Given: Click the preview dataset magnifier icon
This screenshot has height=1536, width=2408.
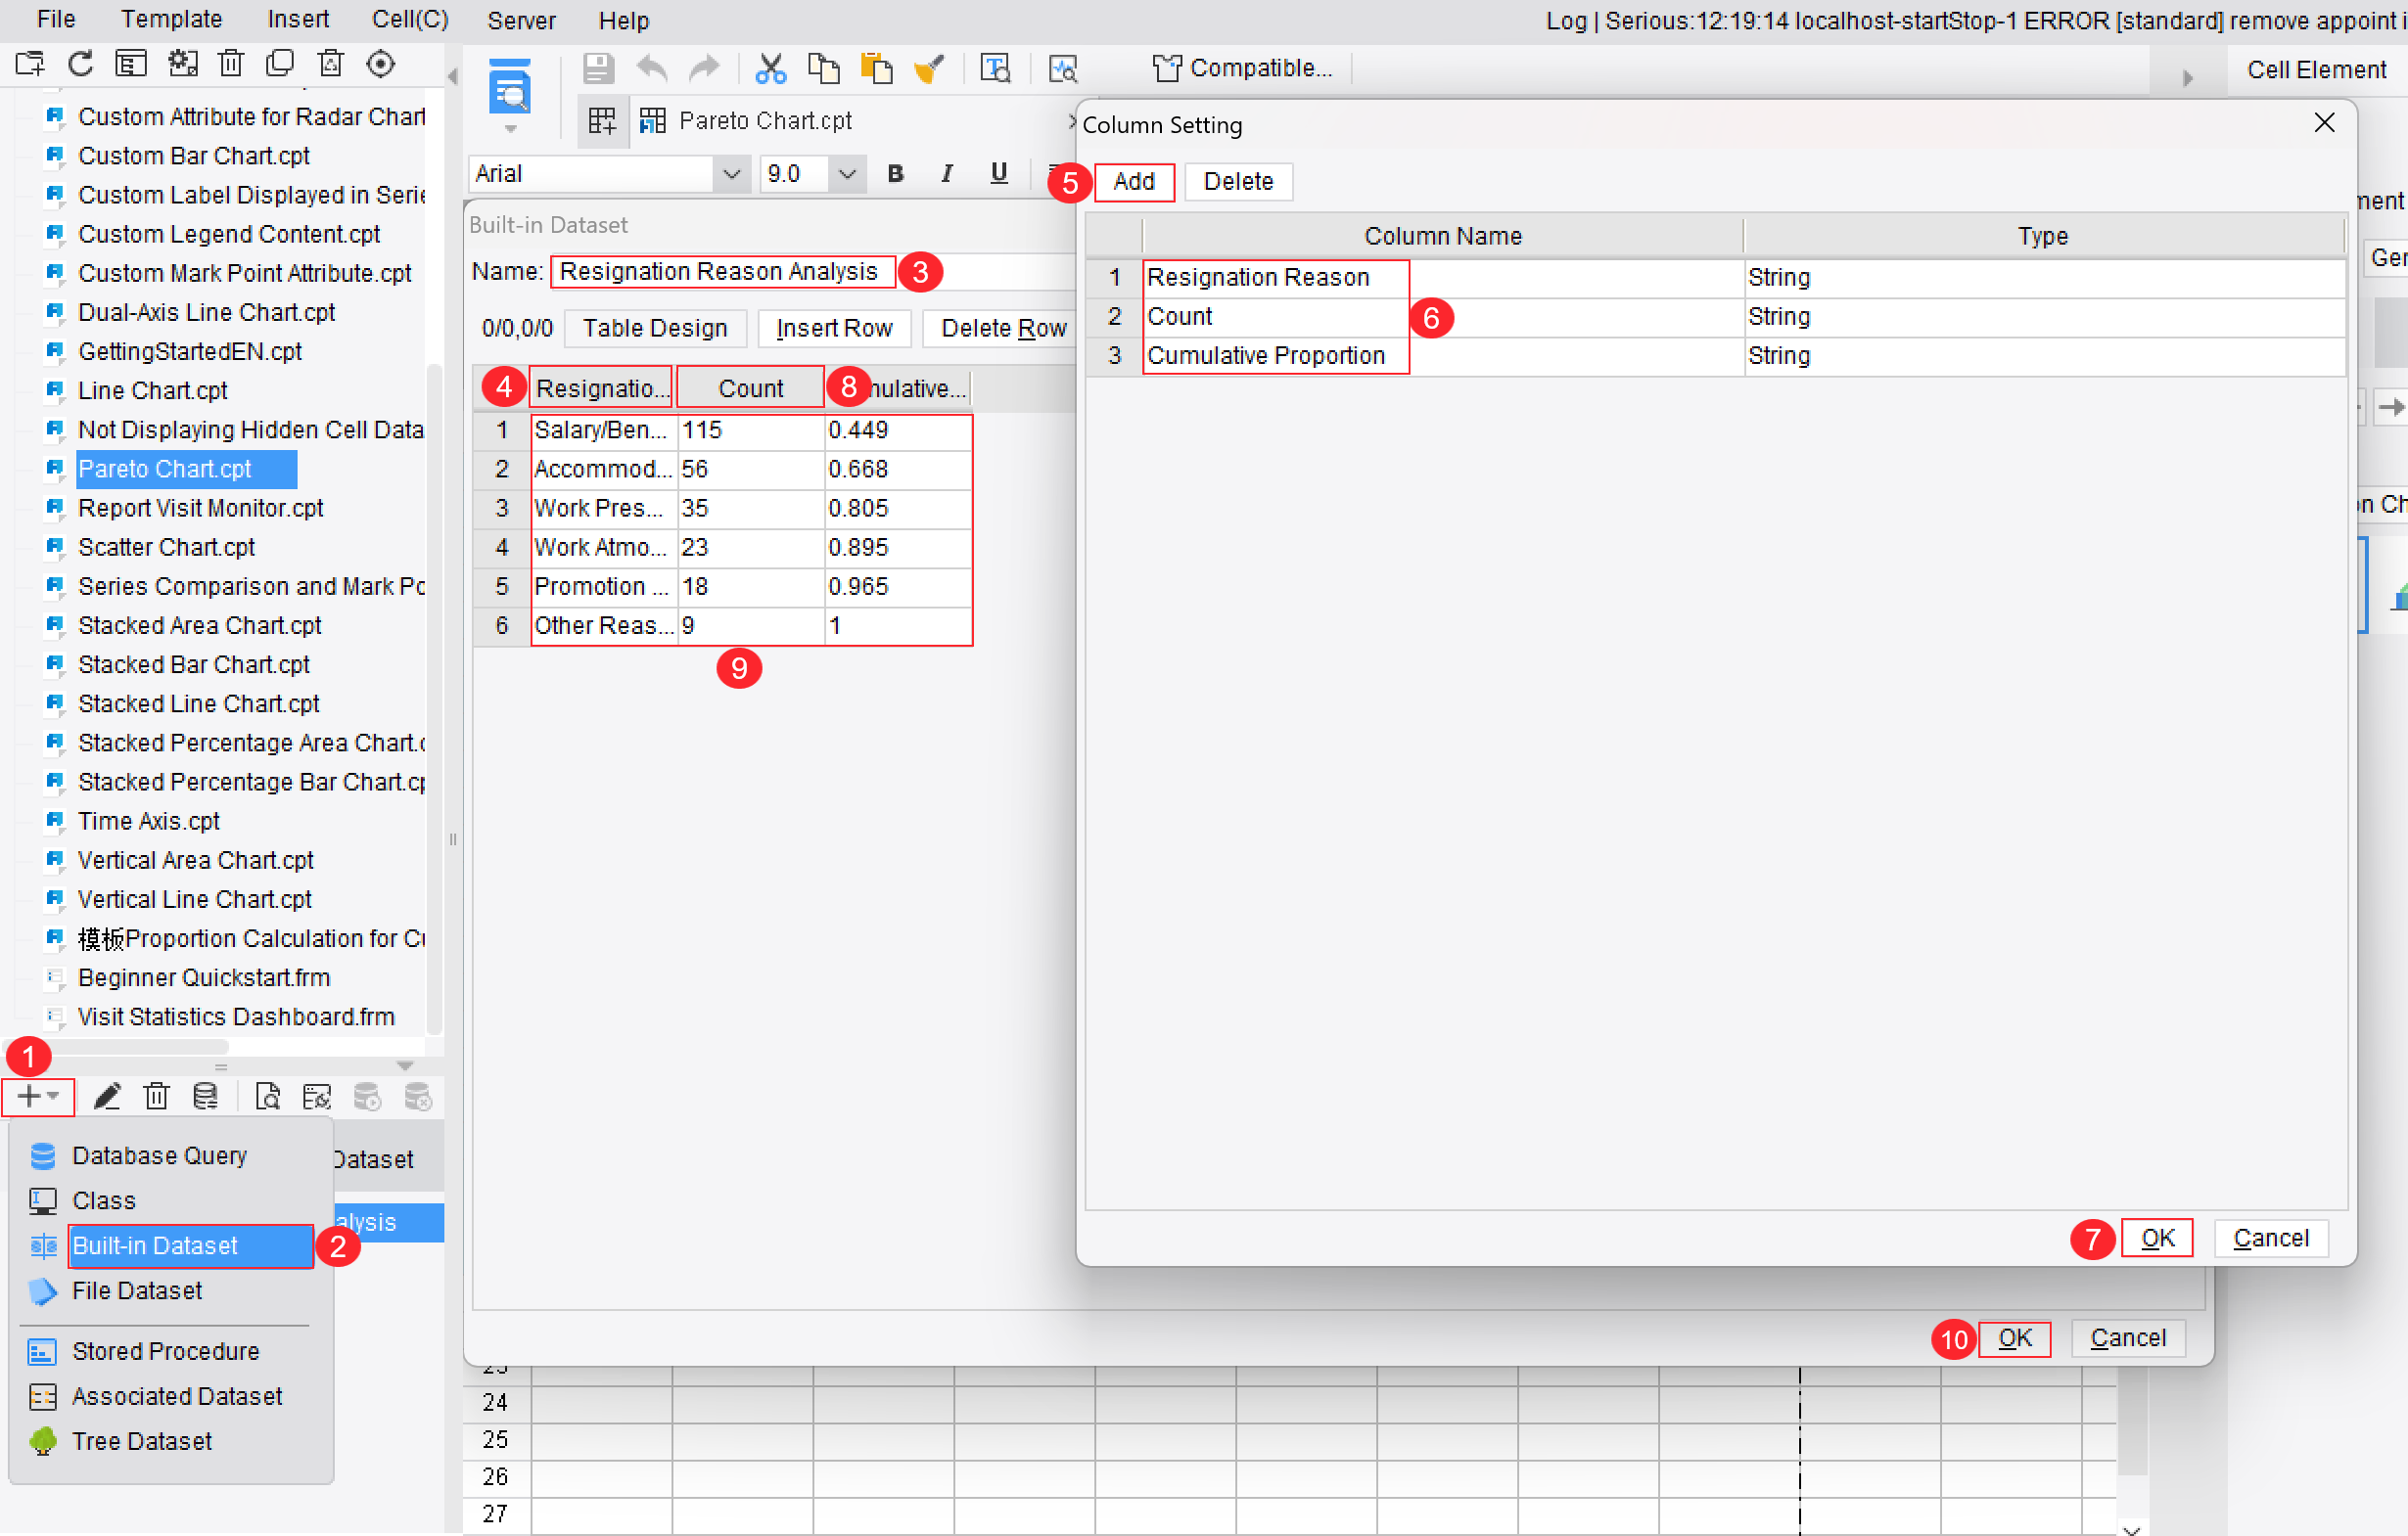Looking at the screenshot, I should (x=267, y=1097).
